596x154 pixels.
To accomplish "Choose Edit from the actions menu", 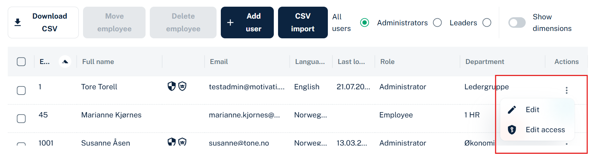I will pyautogui.click(x=537, y=110).
